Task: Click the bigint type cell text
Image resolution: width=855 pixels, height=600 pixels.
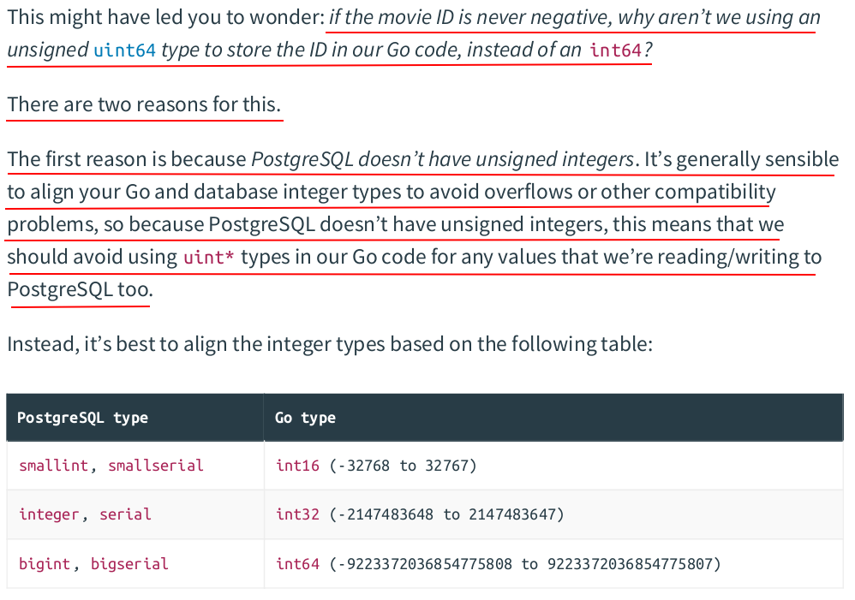Action: tap(45, 564)
